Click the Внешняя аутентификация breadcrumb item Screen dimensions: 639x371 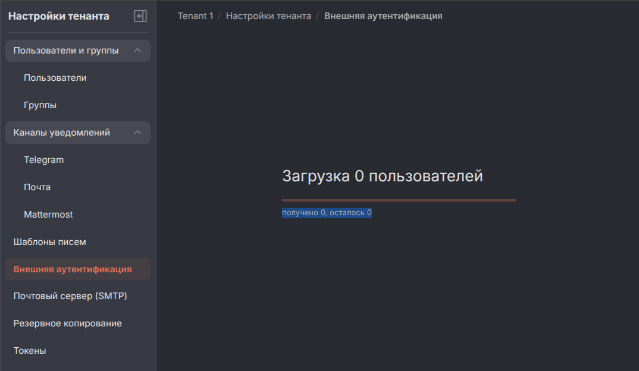[383, 16]
